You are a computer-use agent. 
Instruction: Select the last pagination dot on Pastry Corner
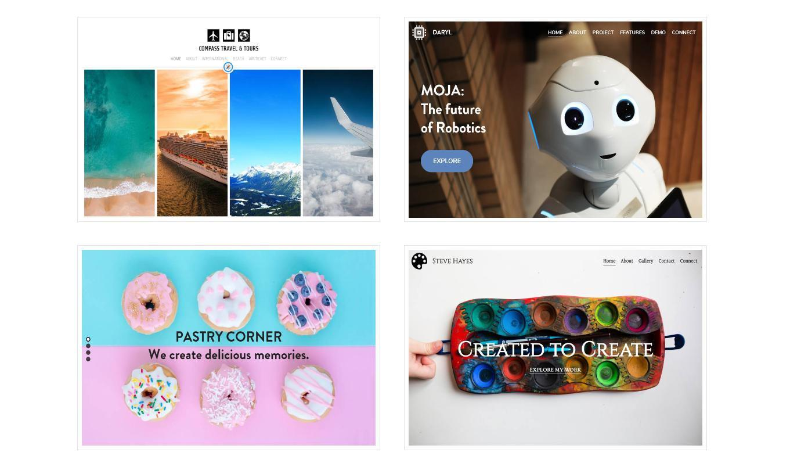88,359
